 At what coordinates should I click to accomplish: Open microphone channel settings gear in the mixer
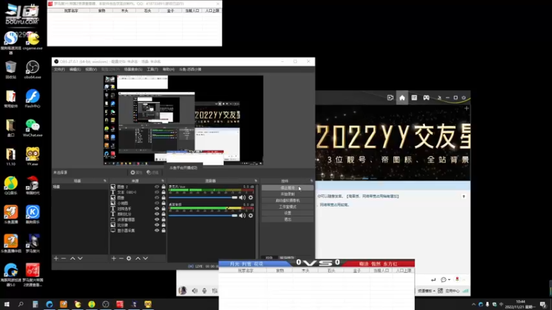250,198
